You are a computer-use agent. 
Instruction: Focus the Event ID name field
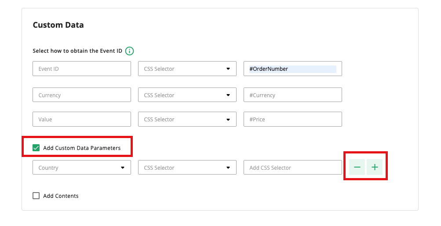pyautogui.click(x=82, y=69)
